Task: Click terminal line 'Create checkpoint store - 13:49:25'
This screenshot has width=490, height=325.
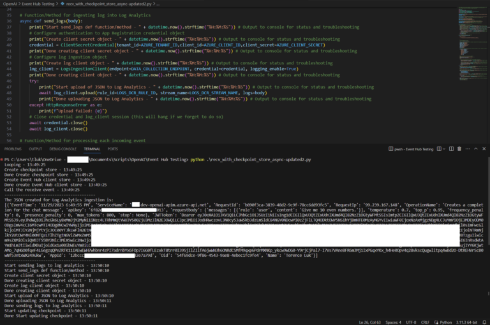Action: click(x=43, y=170)
